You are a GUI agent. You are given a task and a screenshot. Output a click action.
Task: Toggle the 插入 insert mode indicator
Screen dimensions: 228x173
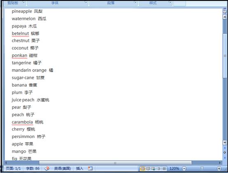(x=79, y=168)
